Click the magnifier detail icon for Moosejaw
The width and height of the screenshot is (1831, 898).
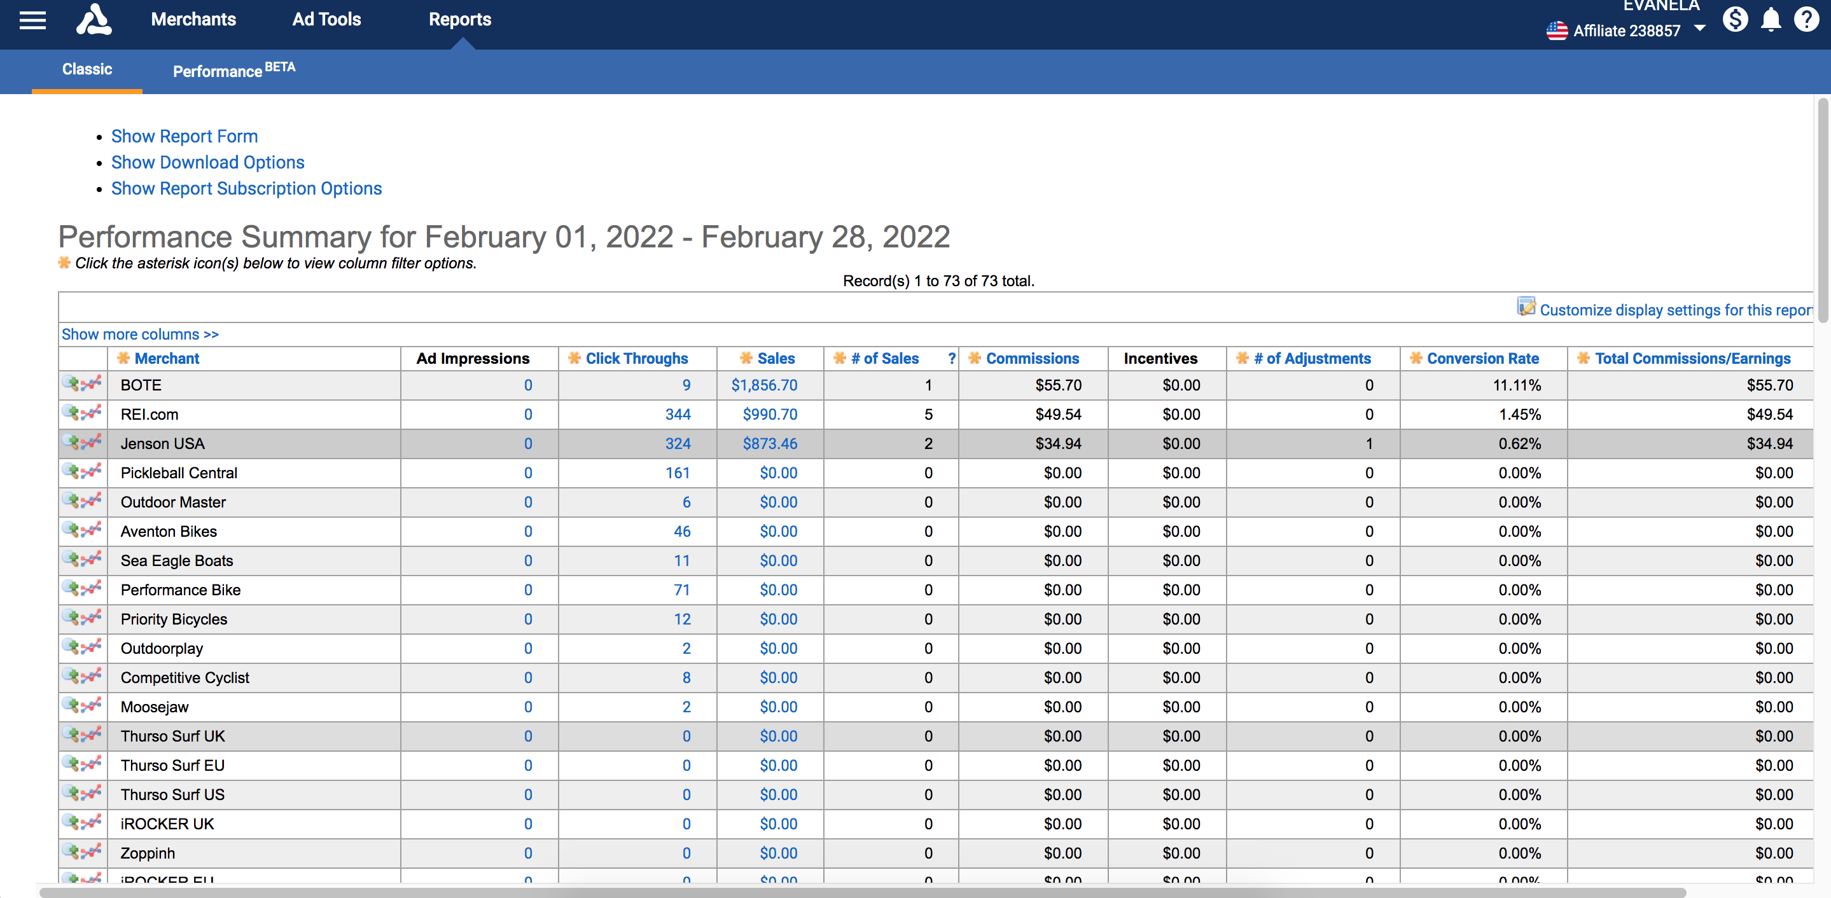pyautogui.click(x=71, y=705)
